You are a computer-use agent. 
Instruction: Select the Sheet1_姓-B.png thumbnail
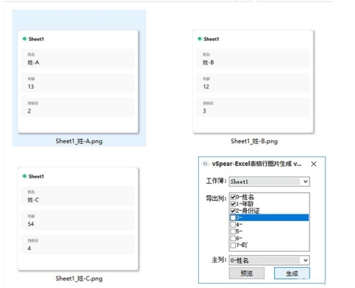coord(253,82)
